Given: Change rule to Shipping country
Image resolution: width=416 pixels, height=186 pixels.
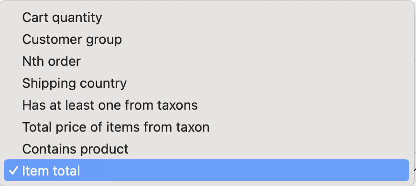Looking at the screenshot, I should click(207, 83).
